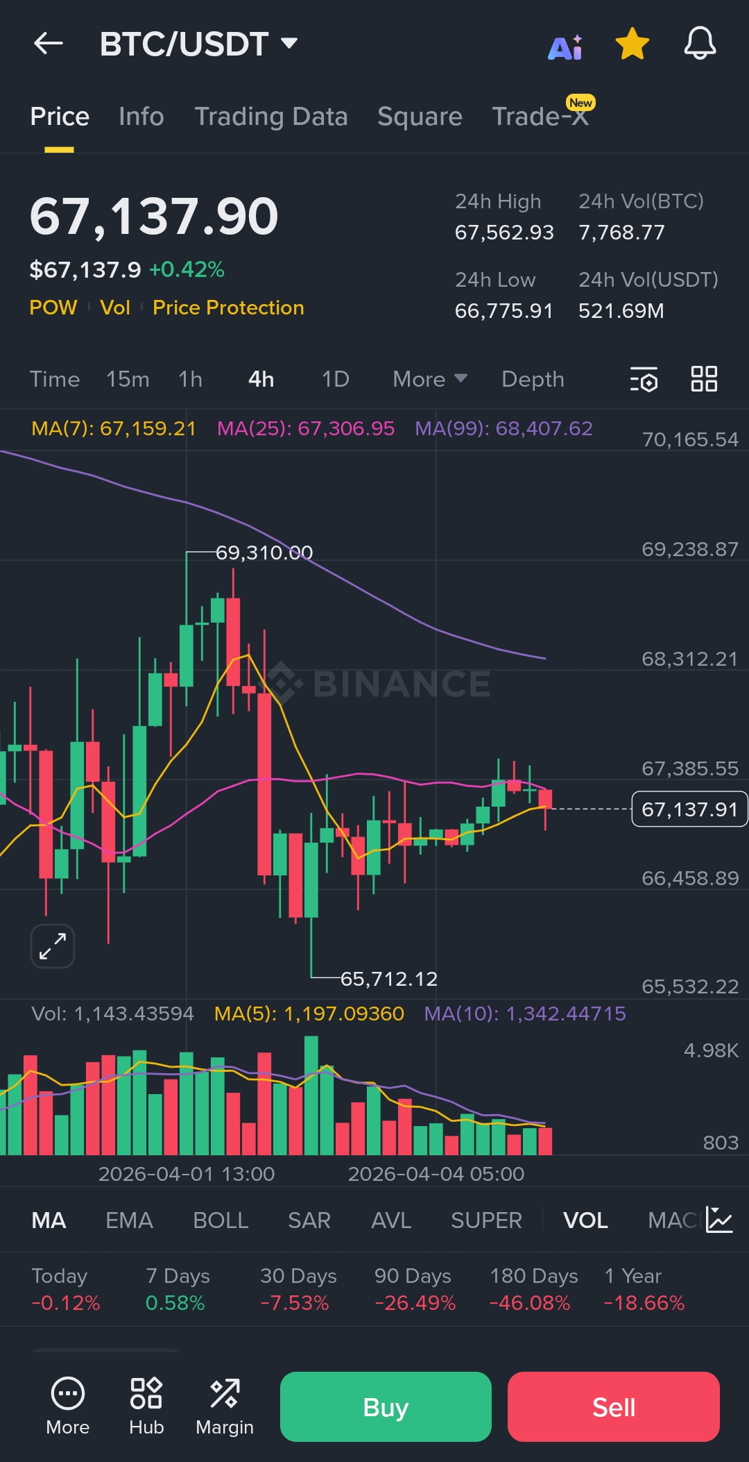The width and height of the screenshot is (749, 1462).
Task: Tap the MA(99) value label
Action: [504, 428]
